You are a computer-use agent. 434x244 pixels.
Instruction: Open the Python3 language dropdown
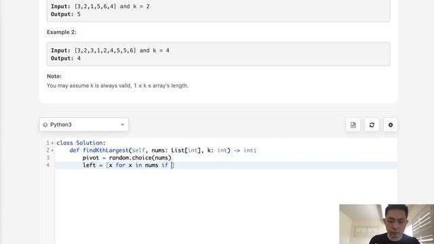[x=83, y=125]
